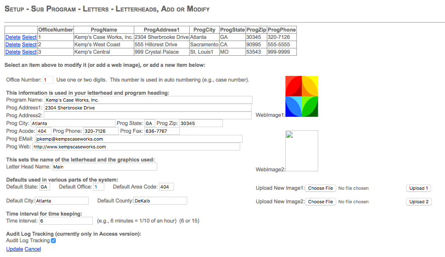Delete the Kemp's West Coast row

(13, 45)
